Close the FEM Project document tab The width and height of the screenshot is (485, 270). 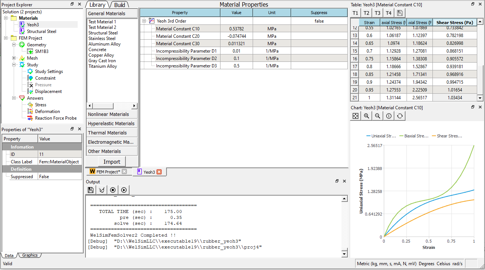pyautogui.click(x=124, y=171)
